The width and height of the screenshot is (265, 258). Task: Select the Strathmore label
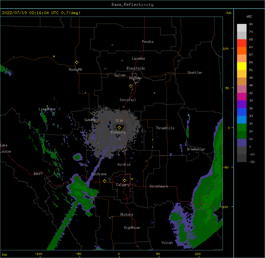tap(159, 186)
